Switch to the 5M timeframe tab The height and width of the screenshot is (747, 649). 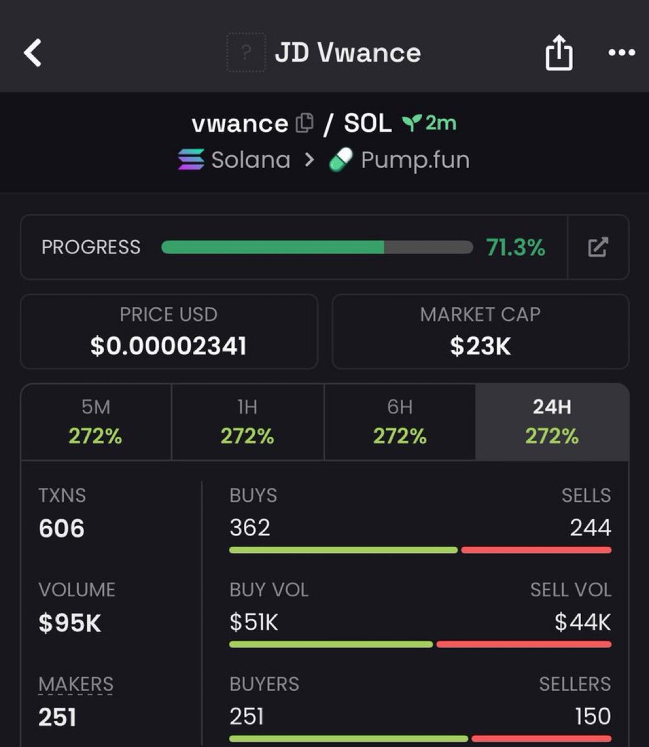(x=96, y=421)
